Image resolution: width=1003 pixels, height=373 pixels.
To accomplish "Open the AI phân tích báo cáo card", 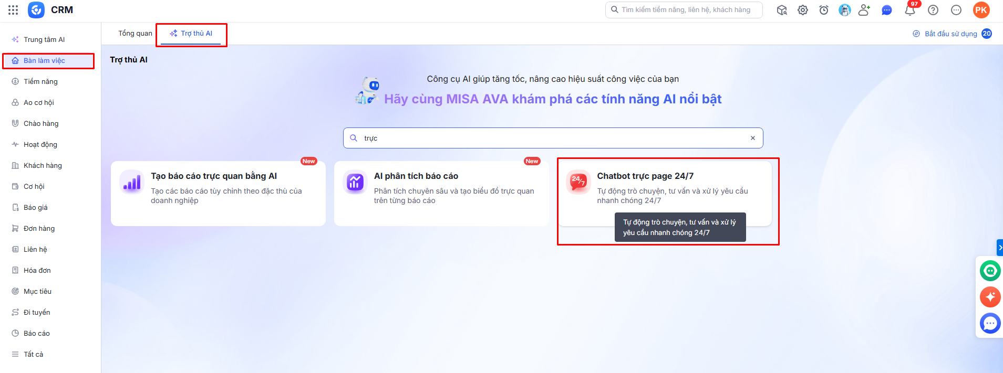I will click(441, 193).
